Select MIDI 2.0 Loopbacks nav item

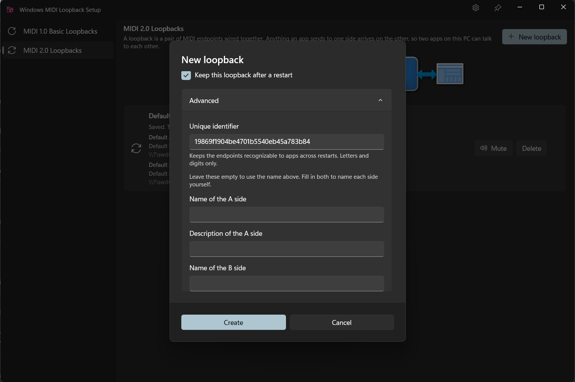[58, 50]
